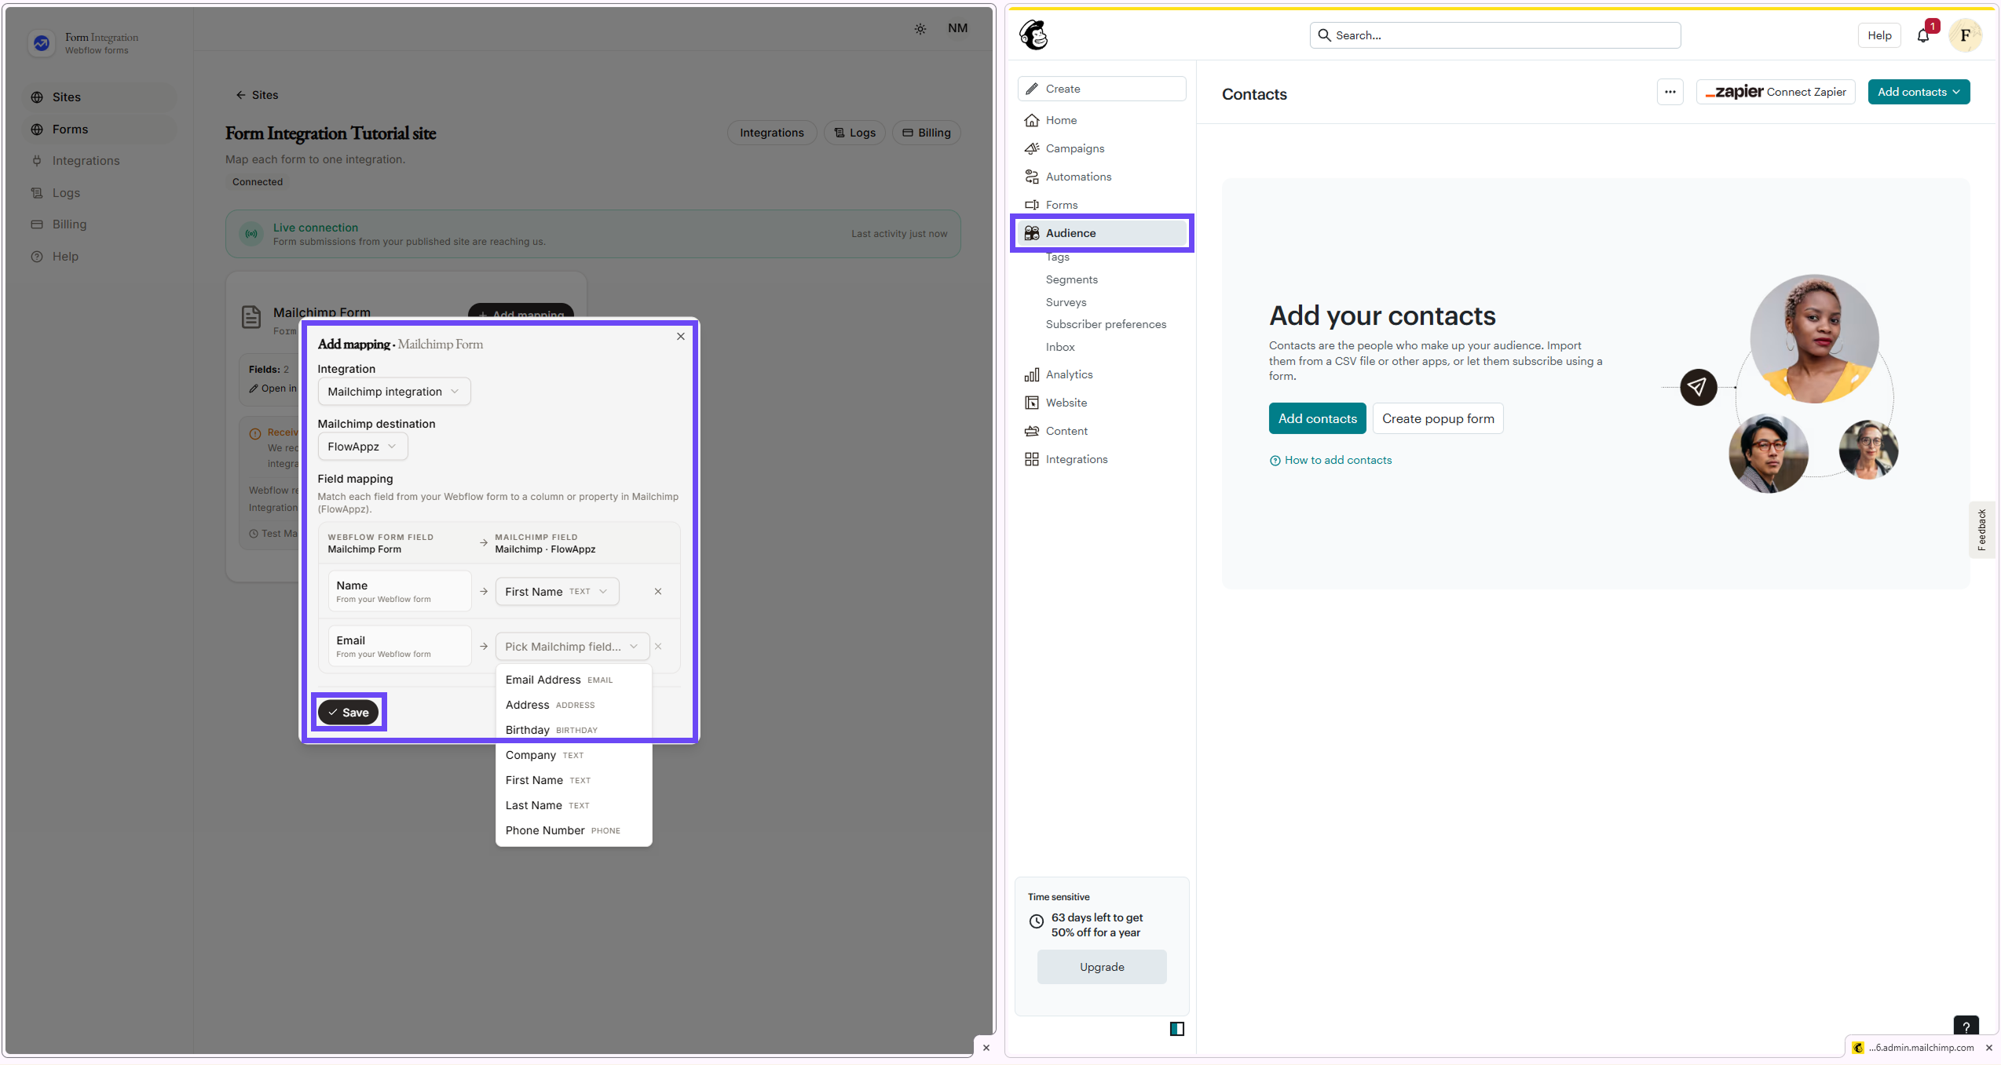Open the F profile avatar menu
The image size is (2001, 1065).
1965,35
